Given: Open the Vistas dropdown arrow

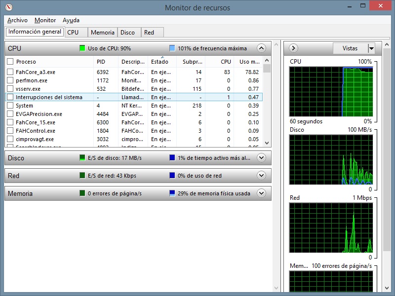Looking at the screenshot, I should click(371, 48).
